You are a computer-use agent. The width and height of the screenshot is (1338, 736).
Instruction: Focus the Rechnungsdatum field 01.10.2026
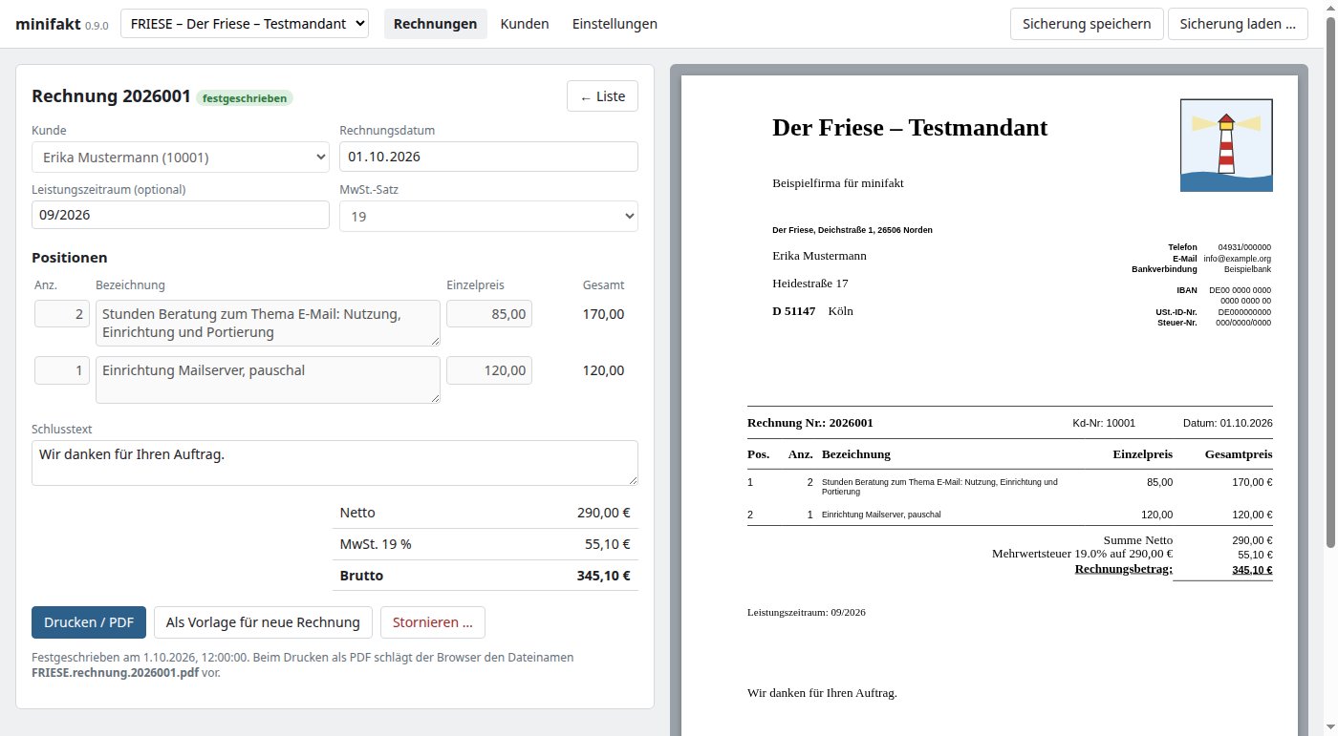[488, 157]
